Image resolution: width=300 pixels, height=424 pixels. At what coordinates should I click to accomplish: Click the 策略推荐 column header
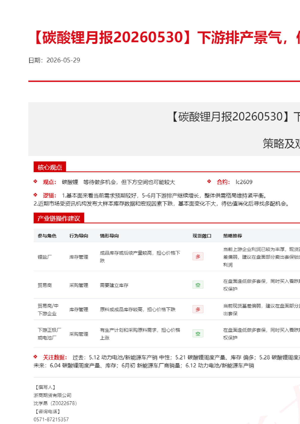click(233, 236)
